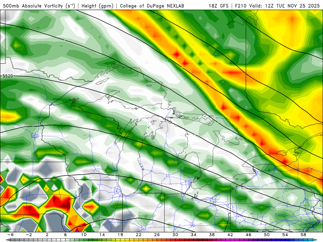323x242 pixels.
Task: Click the '500mb Absolute Vorticity' title text
Action: point(39,6)
